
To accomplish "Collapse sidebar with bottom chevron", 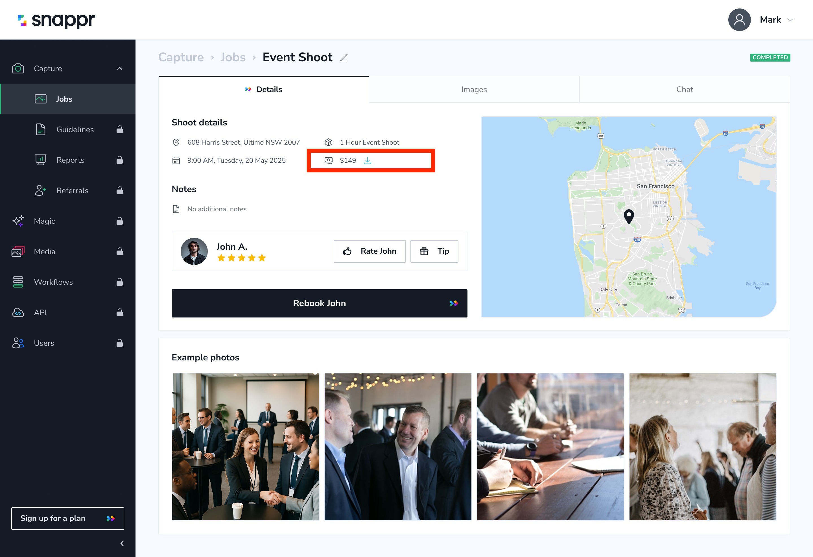I will click(122, 543).
